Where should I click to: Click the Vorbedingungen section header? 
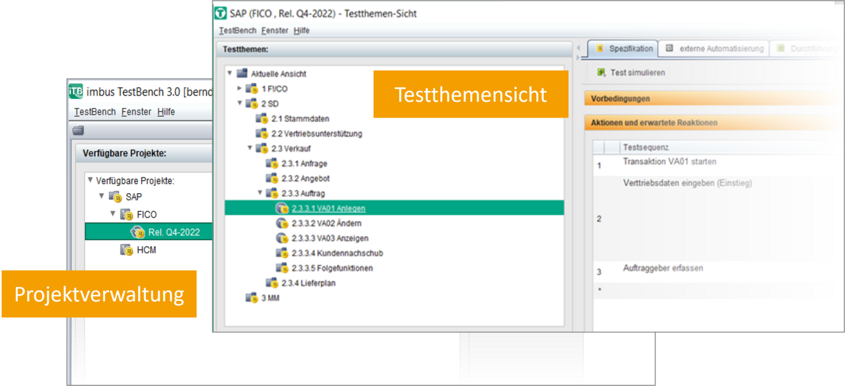pyautogui.click(x=714, y=98)
